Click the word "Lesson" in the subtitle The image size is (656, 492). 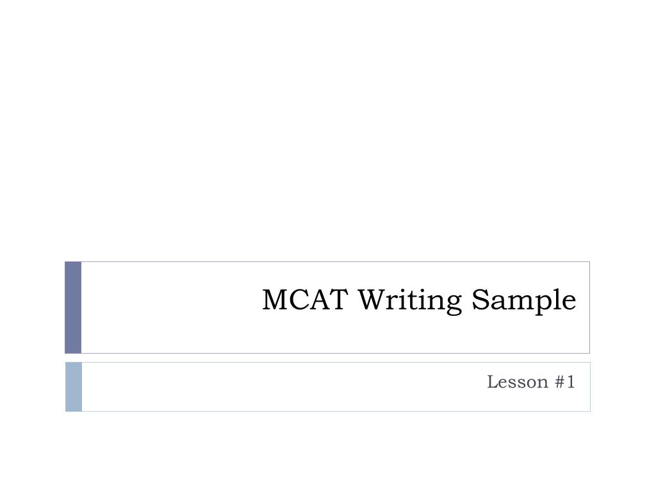(x=518, y=382)
